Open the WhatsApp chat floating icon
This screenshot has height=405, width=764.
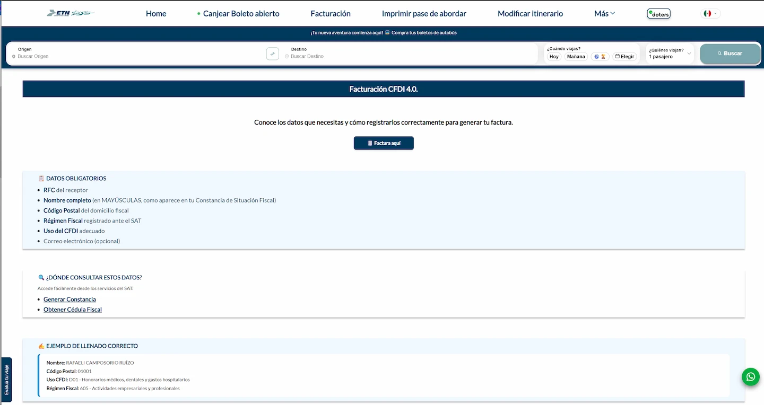(x=751, y=376)
